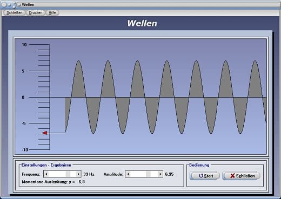Click the Schließen menu button

click(x=14, y=13)
